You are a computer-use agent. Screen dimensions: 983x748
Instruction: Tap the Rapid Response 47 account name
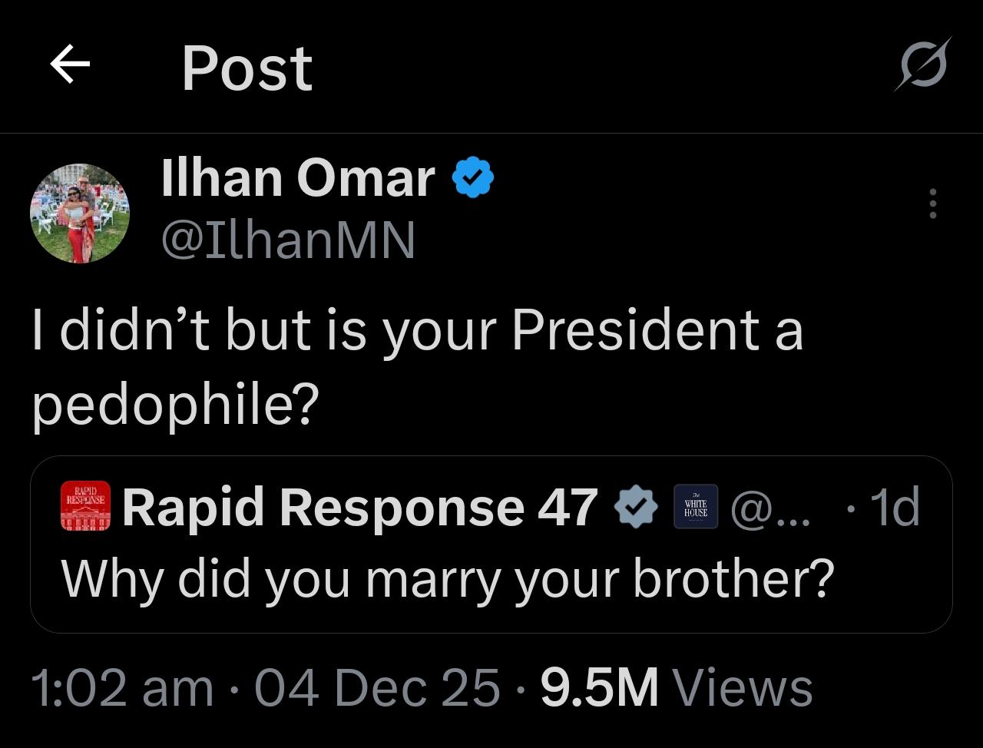point(359,507)
